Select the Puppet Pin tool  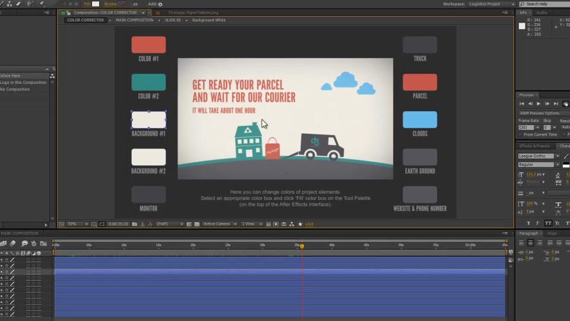pyautogui.click(x=42, y=4)
